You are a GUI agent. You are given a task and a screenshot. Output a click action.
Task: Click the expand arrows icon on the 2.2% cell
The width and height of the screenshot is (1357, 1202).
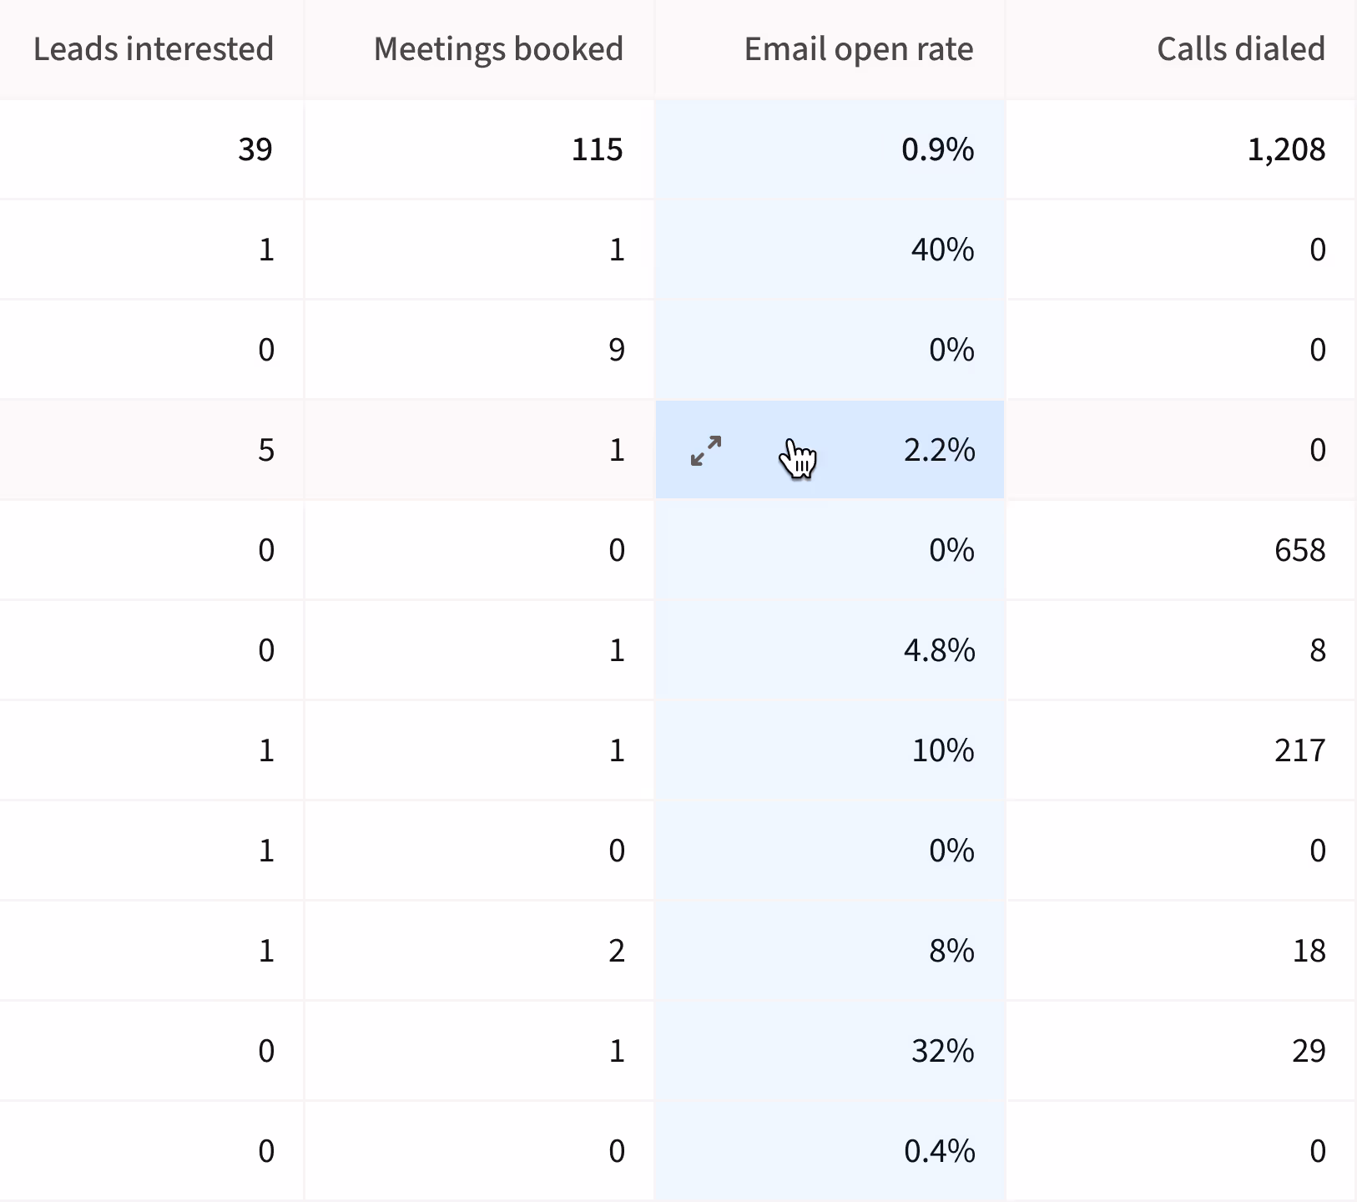[x=705, y=451]
